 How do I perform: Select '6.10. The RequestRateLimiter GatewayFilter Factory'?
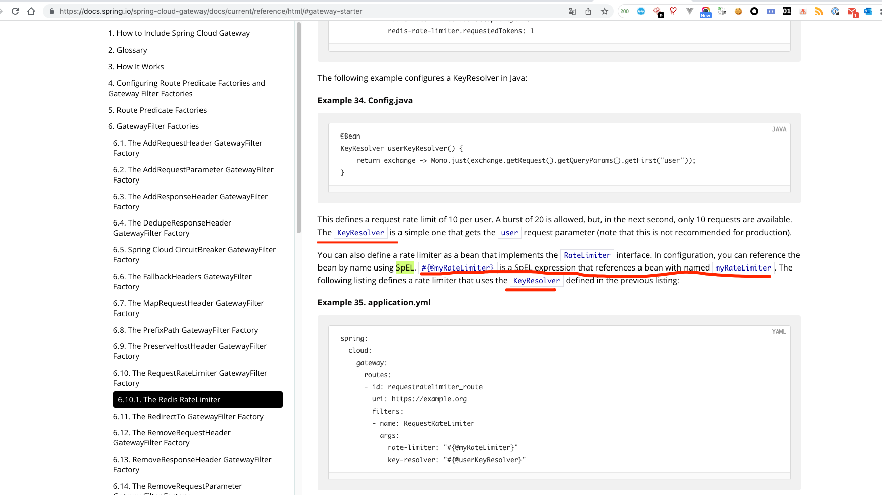190,378
